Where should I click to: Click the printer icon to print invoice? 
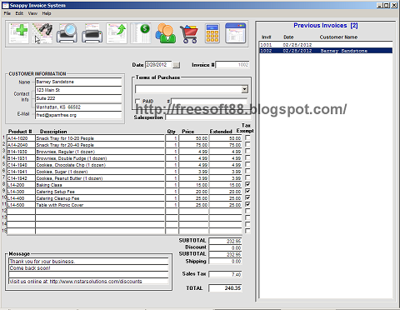[x=92, y=33]
